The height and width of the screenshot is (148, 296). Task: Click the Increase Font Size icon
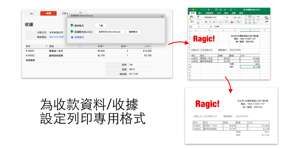[x=235, y=17]
